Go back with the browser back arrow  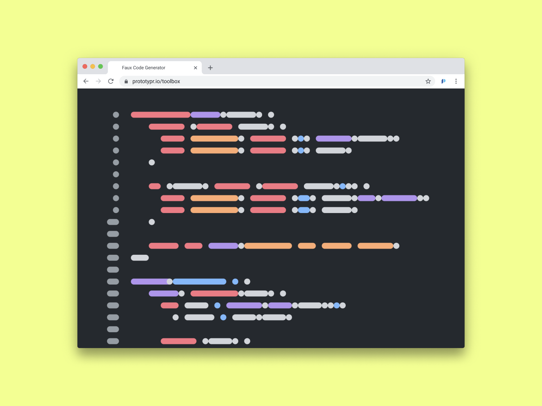coord(86,81)
